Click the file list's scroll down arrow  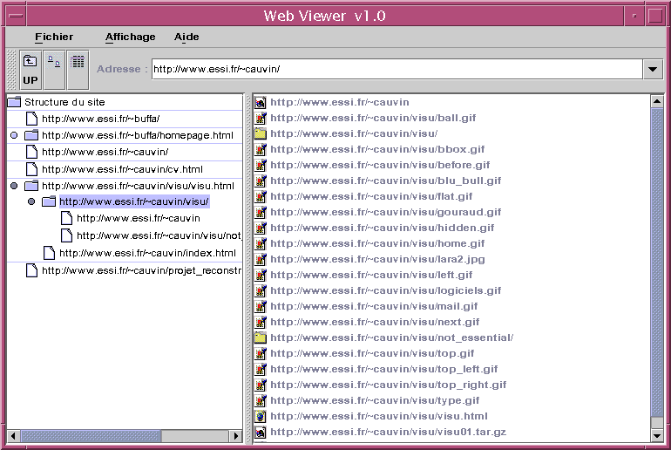pyautogui.click(x=657, y=433)
